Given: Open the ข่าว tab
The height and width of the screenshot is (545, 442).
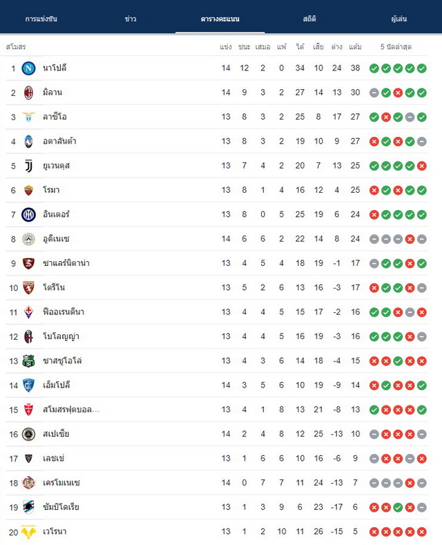Looking at the screenshot, I should (x=131, y=19).
